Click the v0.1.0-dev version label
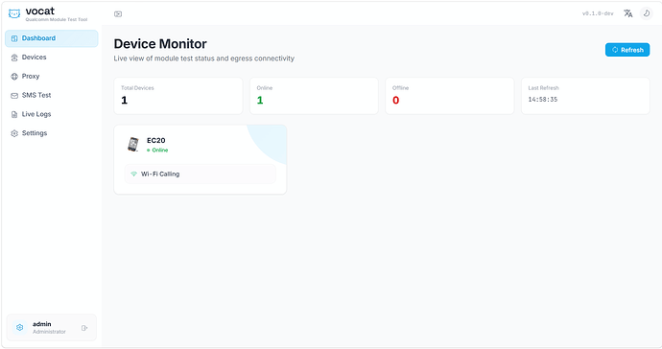The image size is (662, 349). [x=598, y=13]
